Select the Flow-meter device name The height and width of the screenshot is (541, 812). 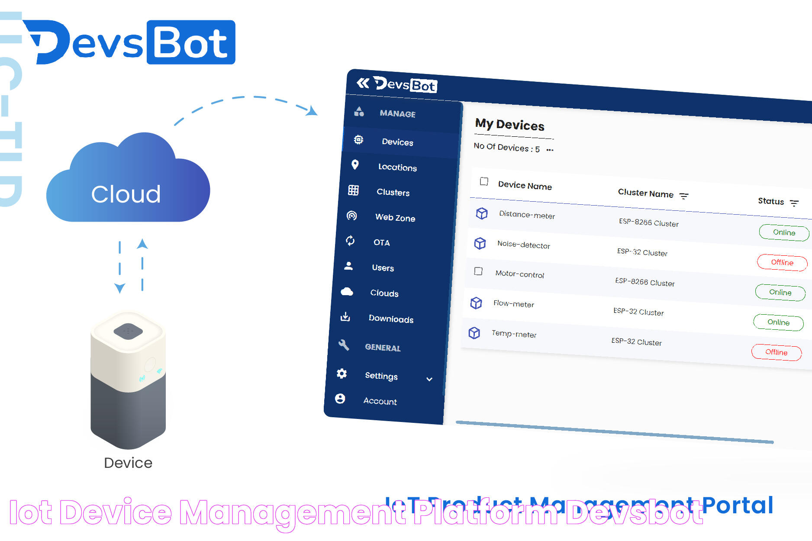click(514, 304)
